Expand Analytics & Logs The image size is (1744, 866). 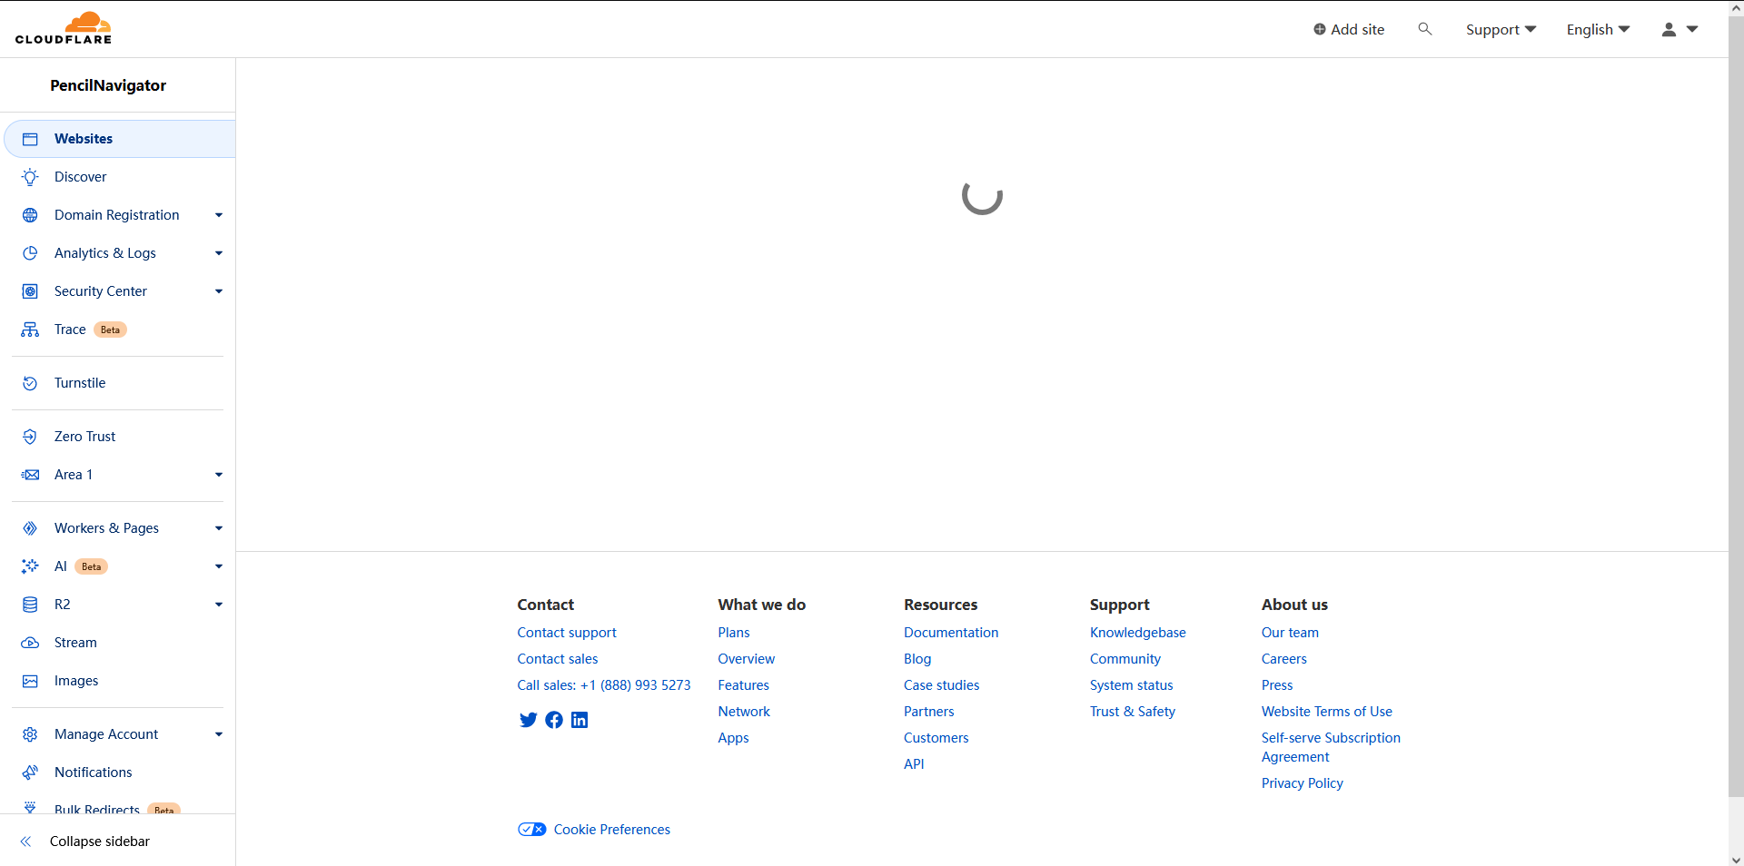click(x=218, y=253)
